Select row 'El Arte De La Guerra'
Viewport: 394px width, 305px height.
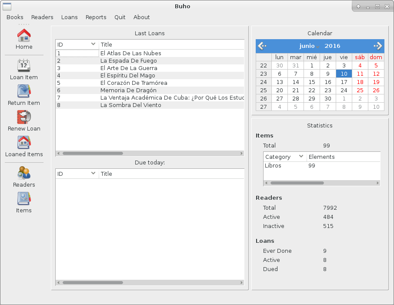pos(150,68)
